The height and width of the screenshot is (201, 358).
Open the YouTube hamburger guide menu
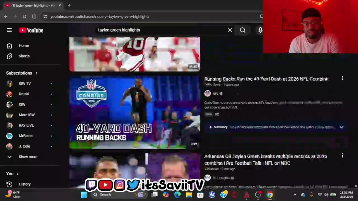click(9, 30)
